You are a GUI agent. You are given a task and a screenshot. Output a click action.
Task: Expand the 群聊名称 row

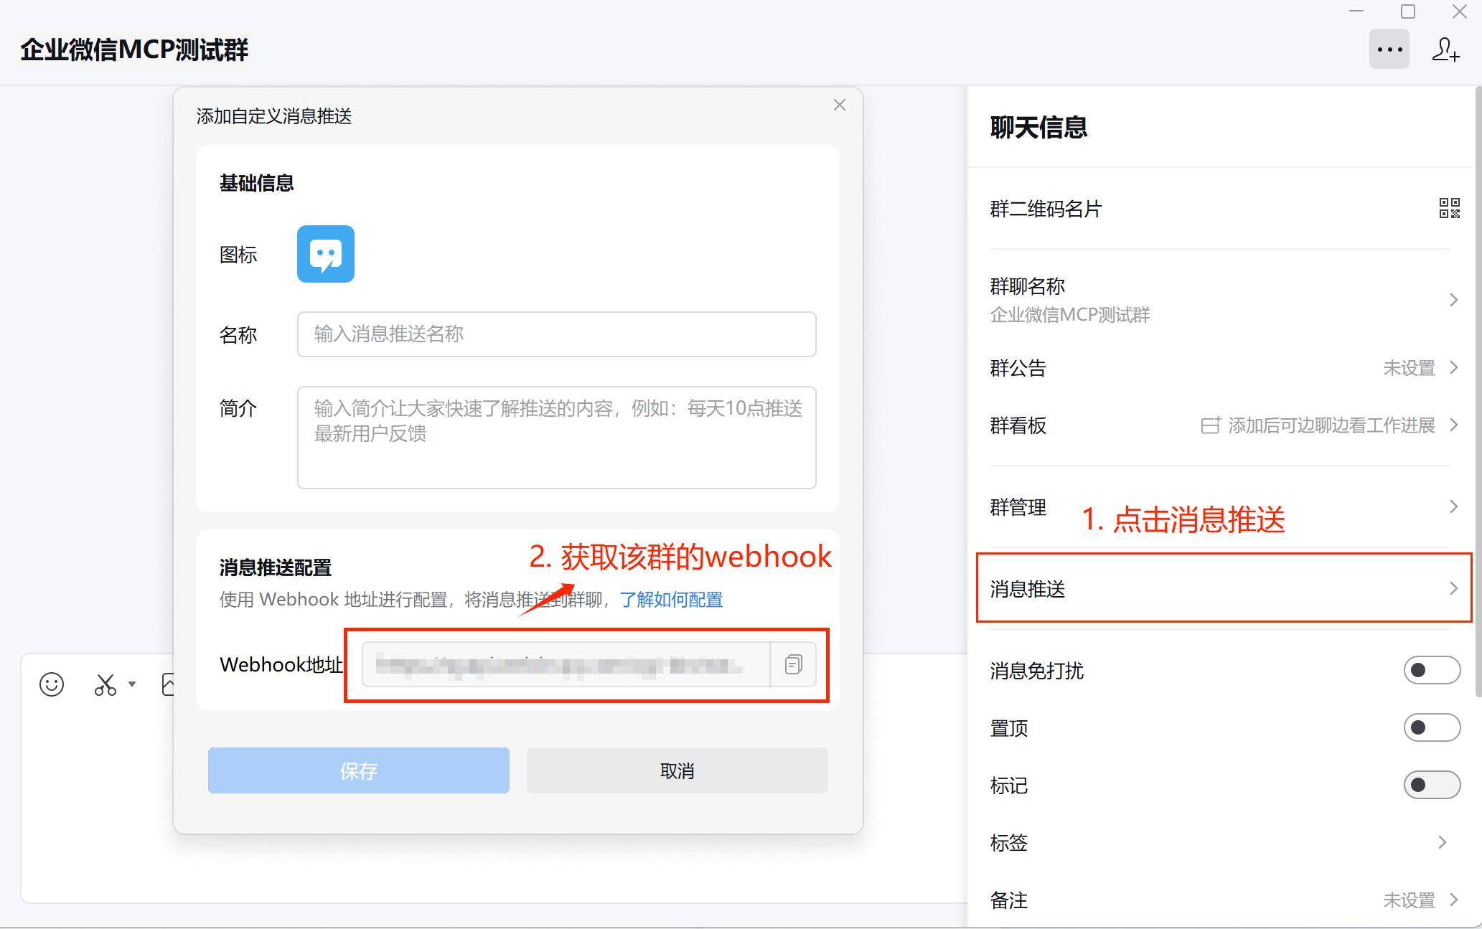(x=1220, y=300)
